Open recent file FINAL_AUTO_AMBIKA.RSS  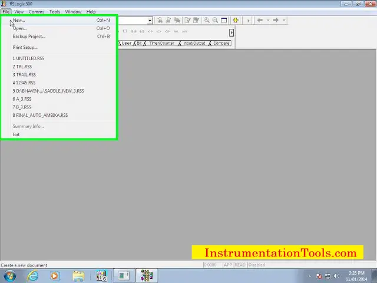(59, 116)
